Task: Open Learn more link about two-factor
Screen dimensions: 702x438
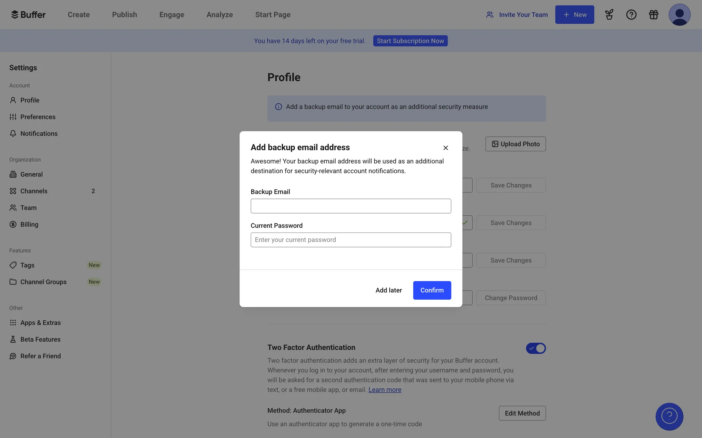Action: (x=385, y=390)
